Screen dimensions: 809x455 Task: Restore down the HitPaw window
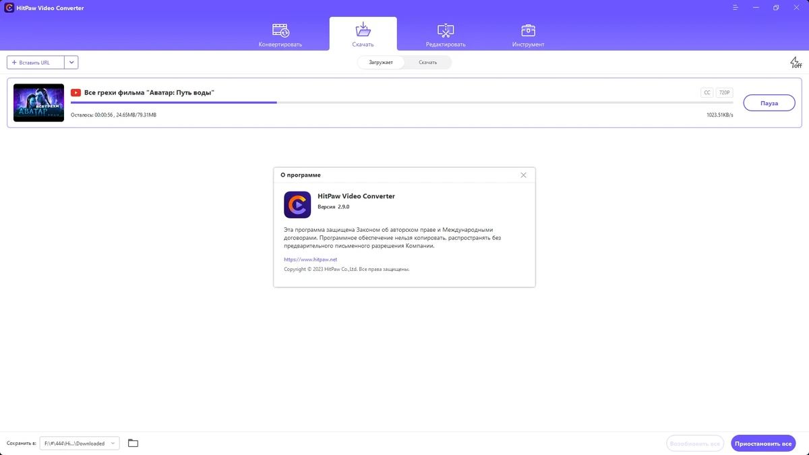776,8
